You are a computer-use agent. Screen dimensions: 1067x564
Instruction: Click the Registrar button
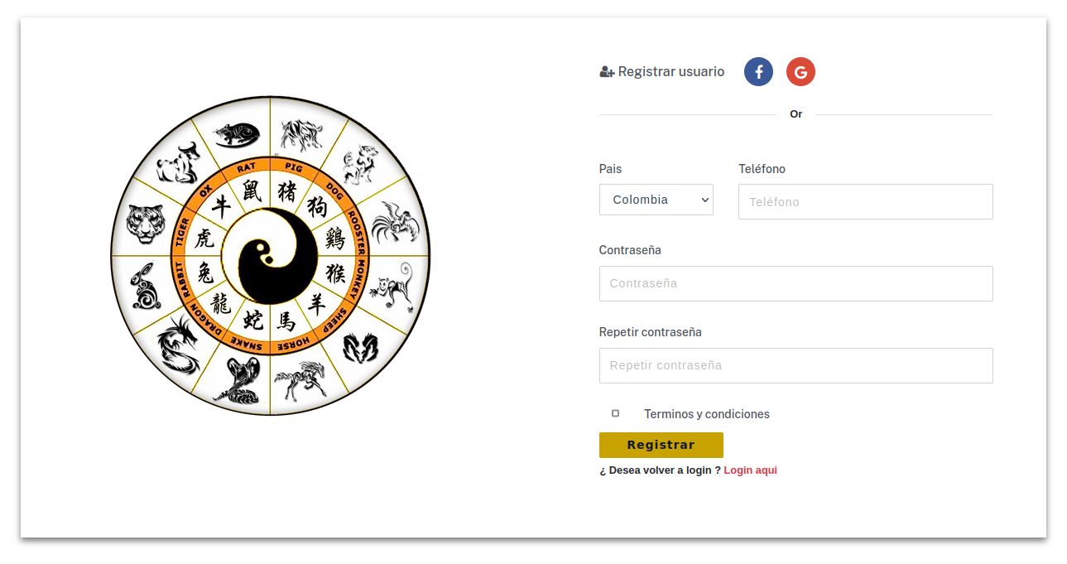click(661, 445)
